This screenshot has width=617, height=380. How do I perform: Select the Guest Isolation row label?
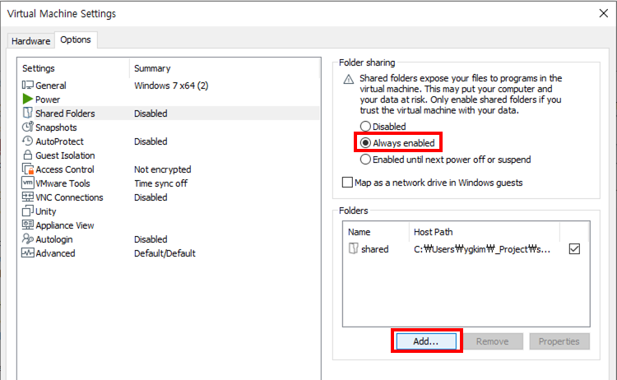65,155
